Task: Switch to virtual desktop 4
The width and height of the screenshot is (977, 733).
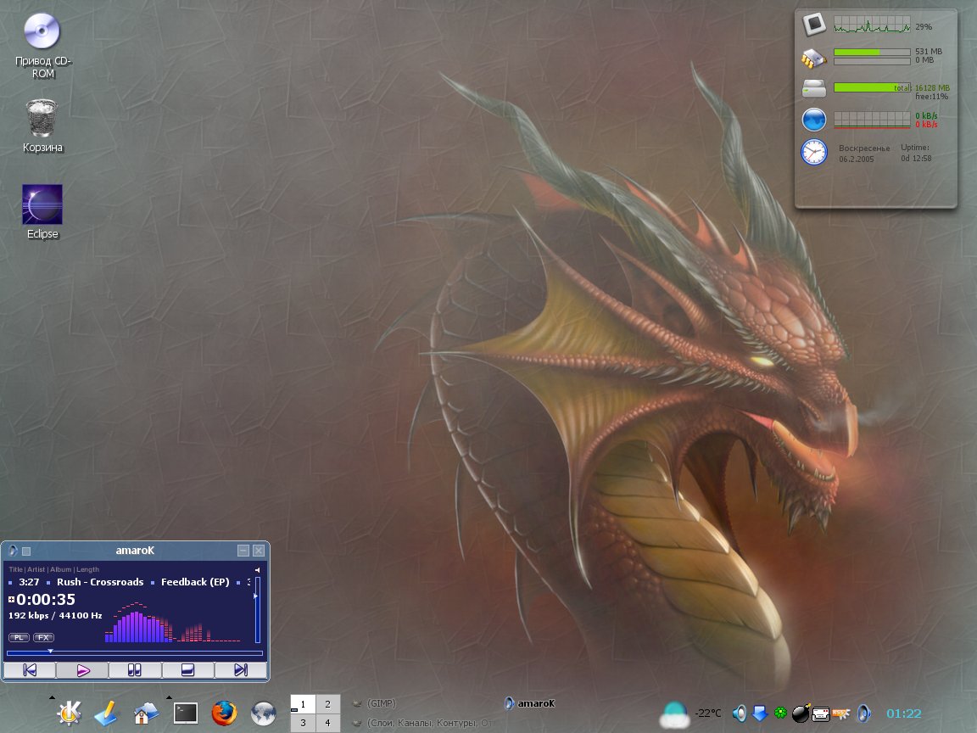Action: click(327, 723)
